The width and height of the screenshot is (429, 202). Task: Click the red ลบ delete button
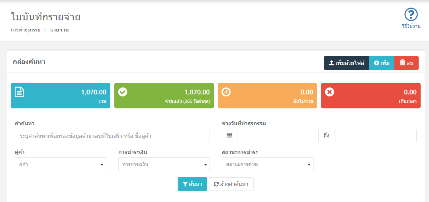[x=407, y=63]
